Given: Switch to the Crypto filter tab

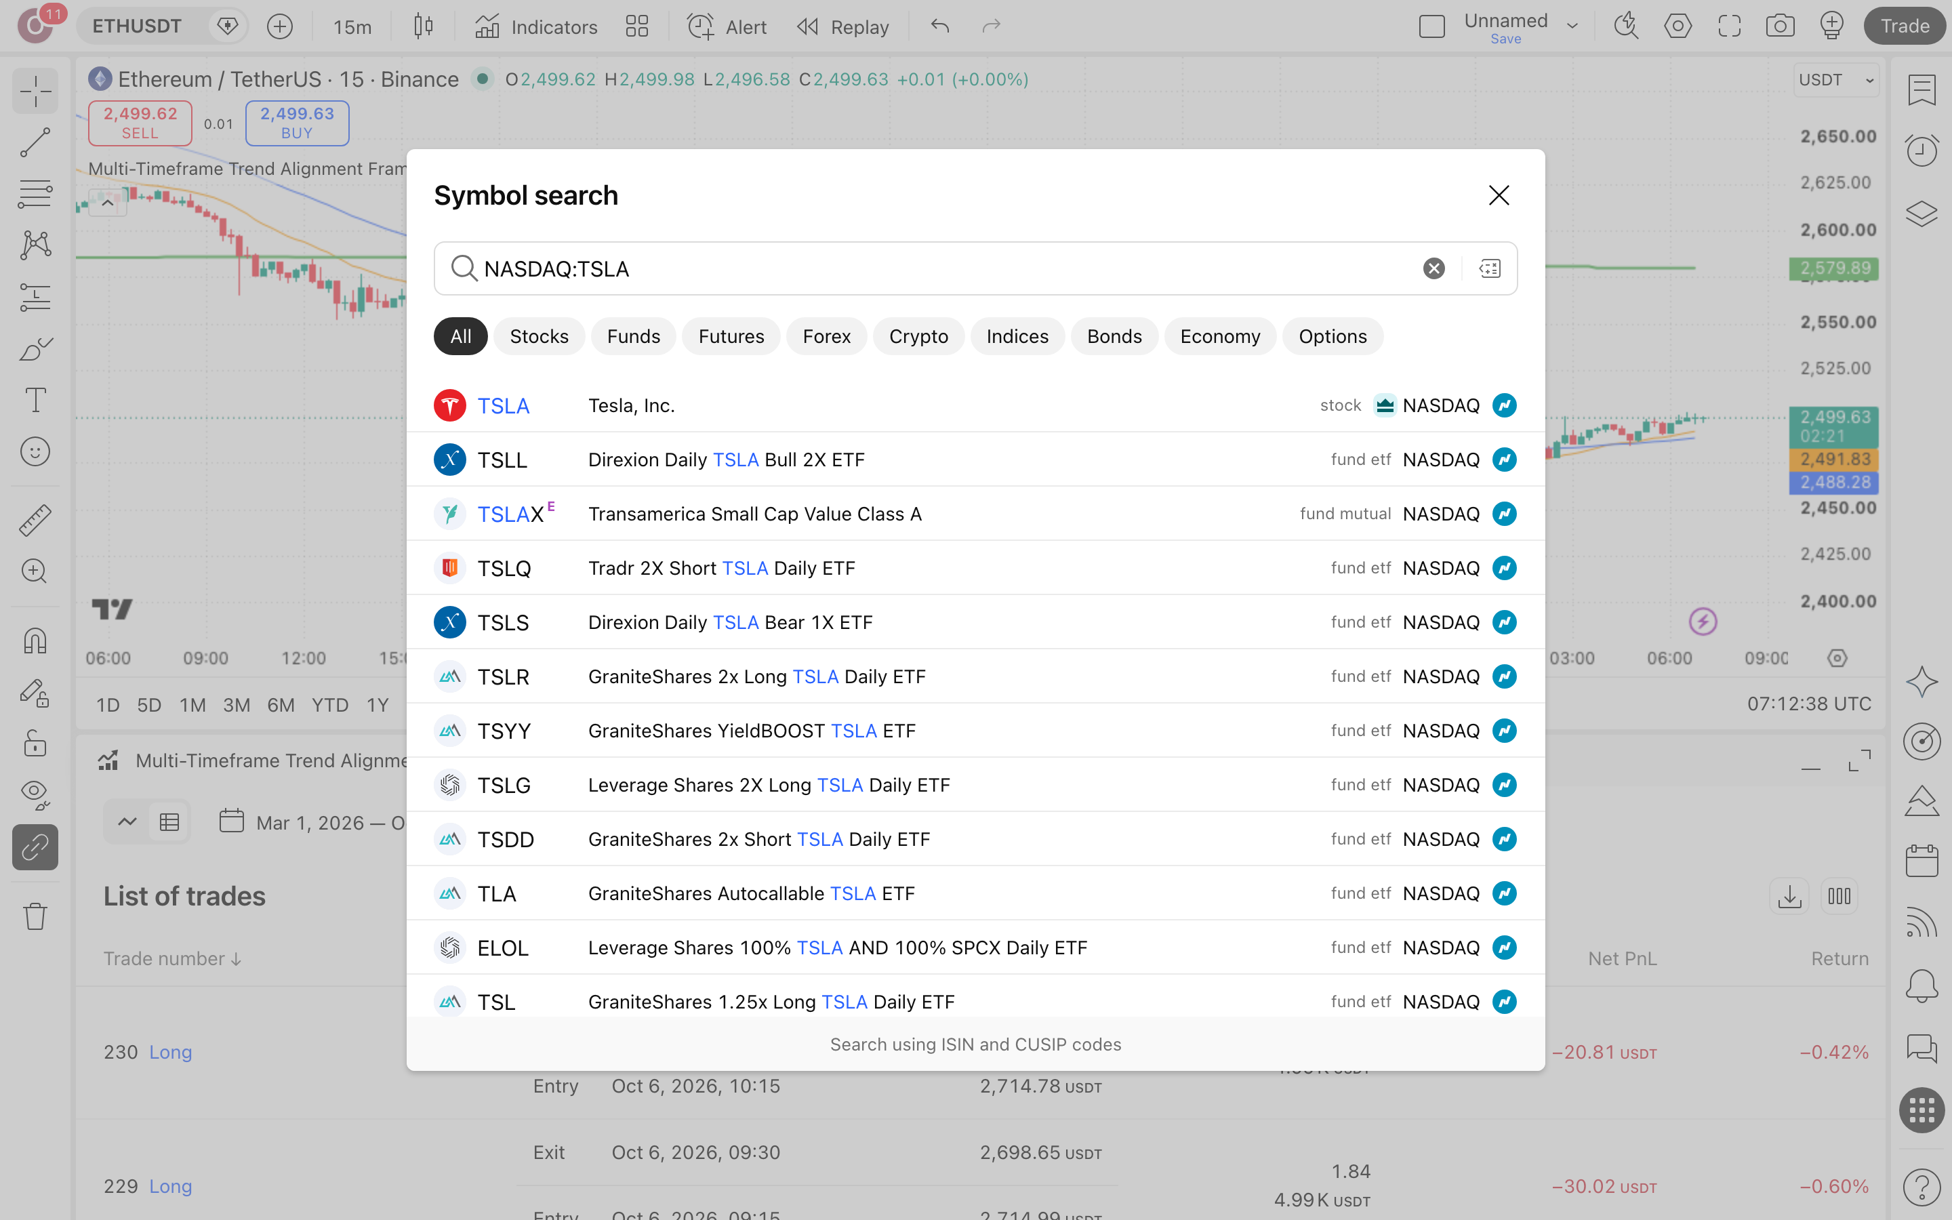Looking at the screenshot, I should tap(918, 336).
